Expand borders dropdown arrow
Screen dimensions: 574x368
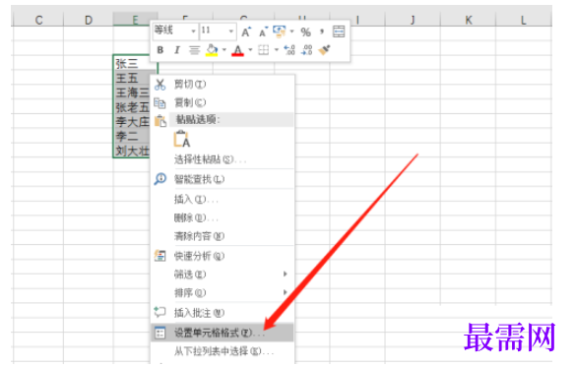coord(277,50)
